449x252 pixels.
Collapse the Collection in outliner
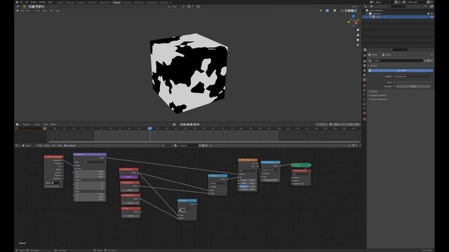[x=367, y=14]
